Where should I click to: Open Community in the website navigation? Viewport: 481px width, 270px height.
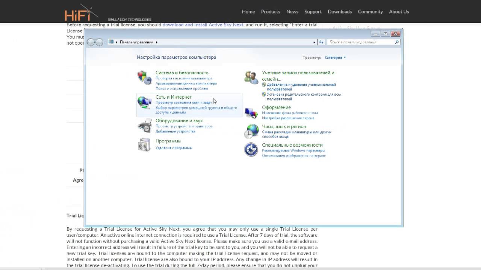[x=370, y=12]
